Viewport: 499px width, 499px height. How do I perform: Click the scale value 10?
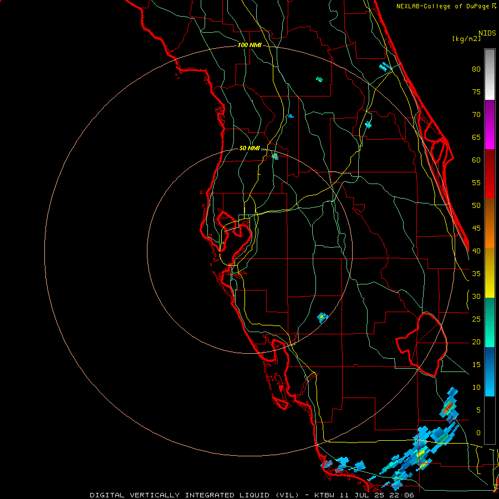click(476, 388)
